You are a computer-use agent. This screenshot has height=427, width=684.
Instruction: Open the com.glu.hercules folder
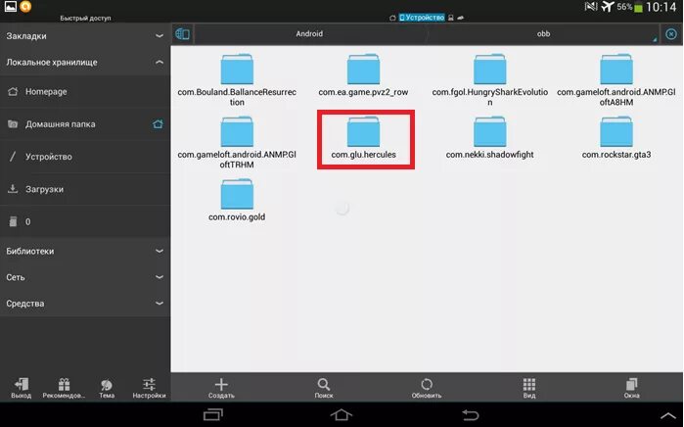pos(363,137)
